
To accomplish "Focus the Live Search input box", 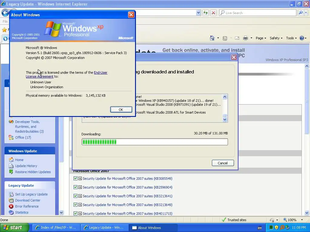I will coord(258,13).
